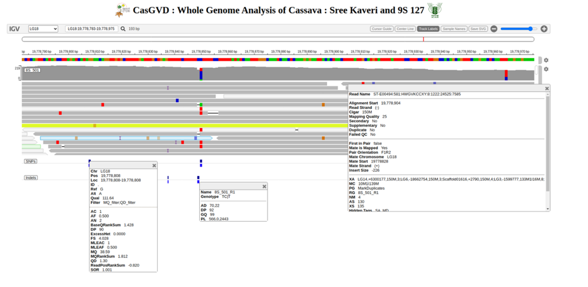Click the CTCRI logo left of the title

tap(123, 10)
